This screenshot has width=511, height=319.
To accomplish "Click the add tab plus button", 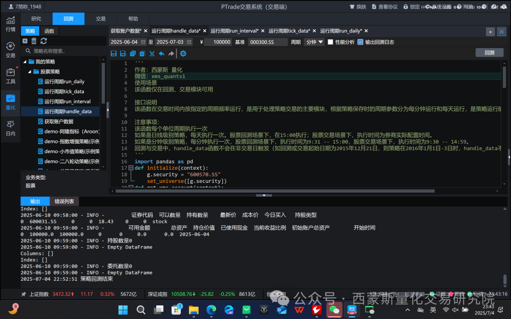I will coord(490,32).
